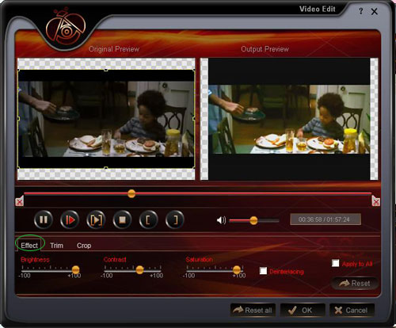Play the selected bracketed segment

(x=96, y=219)
